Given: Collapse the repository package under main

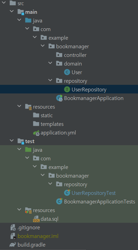Looking at the screenshot, I should coord(50,81).
